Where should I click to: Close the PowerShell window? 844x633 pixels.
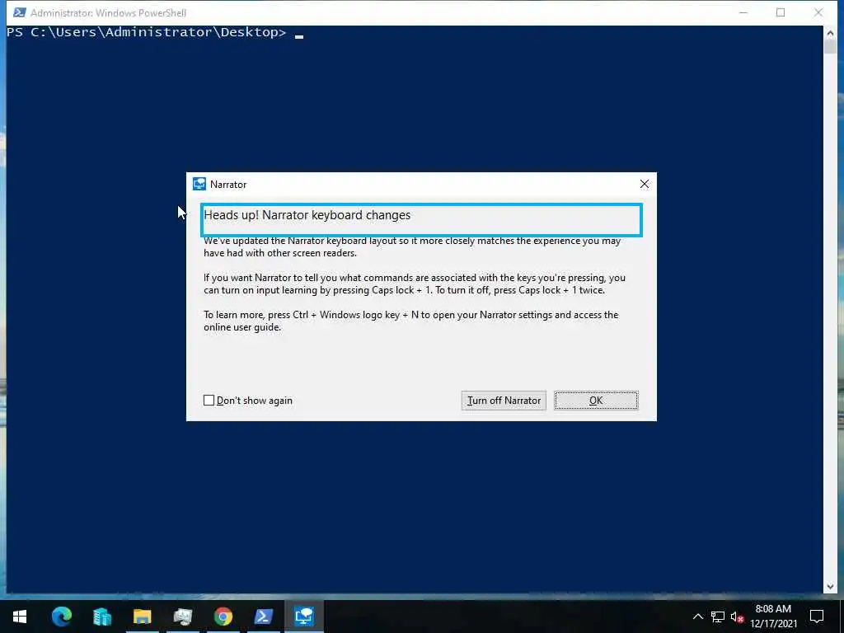click(x=818, y=12)
